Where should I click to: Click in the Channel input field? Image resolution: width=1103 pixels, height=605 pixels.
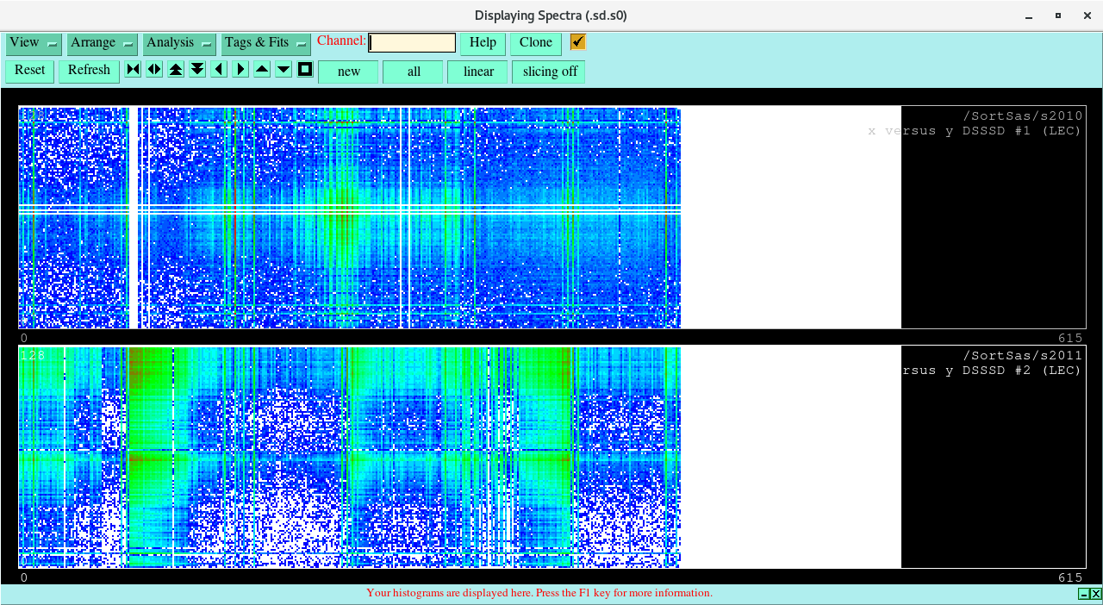(x=412, y=43)
